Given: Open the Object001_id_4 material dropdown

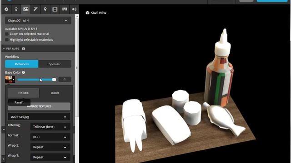Looking at the screenshot, I should (38, 20).
